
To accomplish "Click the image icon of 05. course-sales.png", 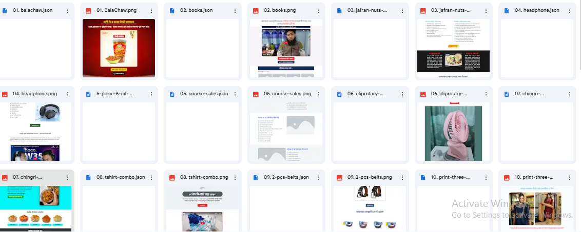I will 256,94.
